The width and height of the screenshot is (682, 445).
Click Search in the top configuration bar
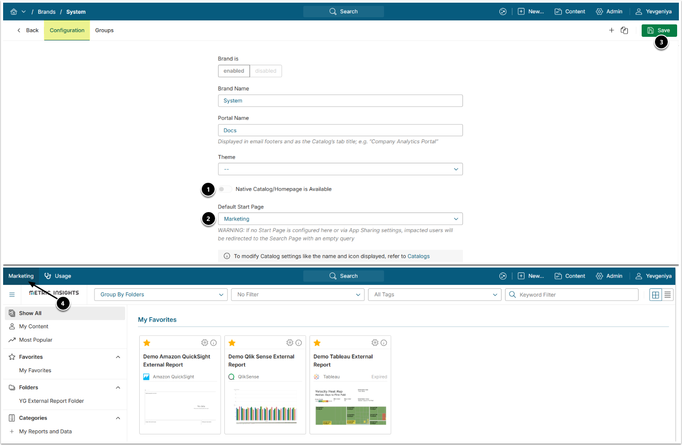click(x=344, y=12)
